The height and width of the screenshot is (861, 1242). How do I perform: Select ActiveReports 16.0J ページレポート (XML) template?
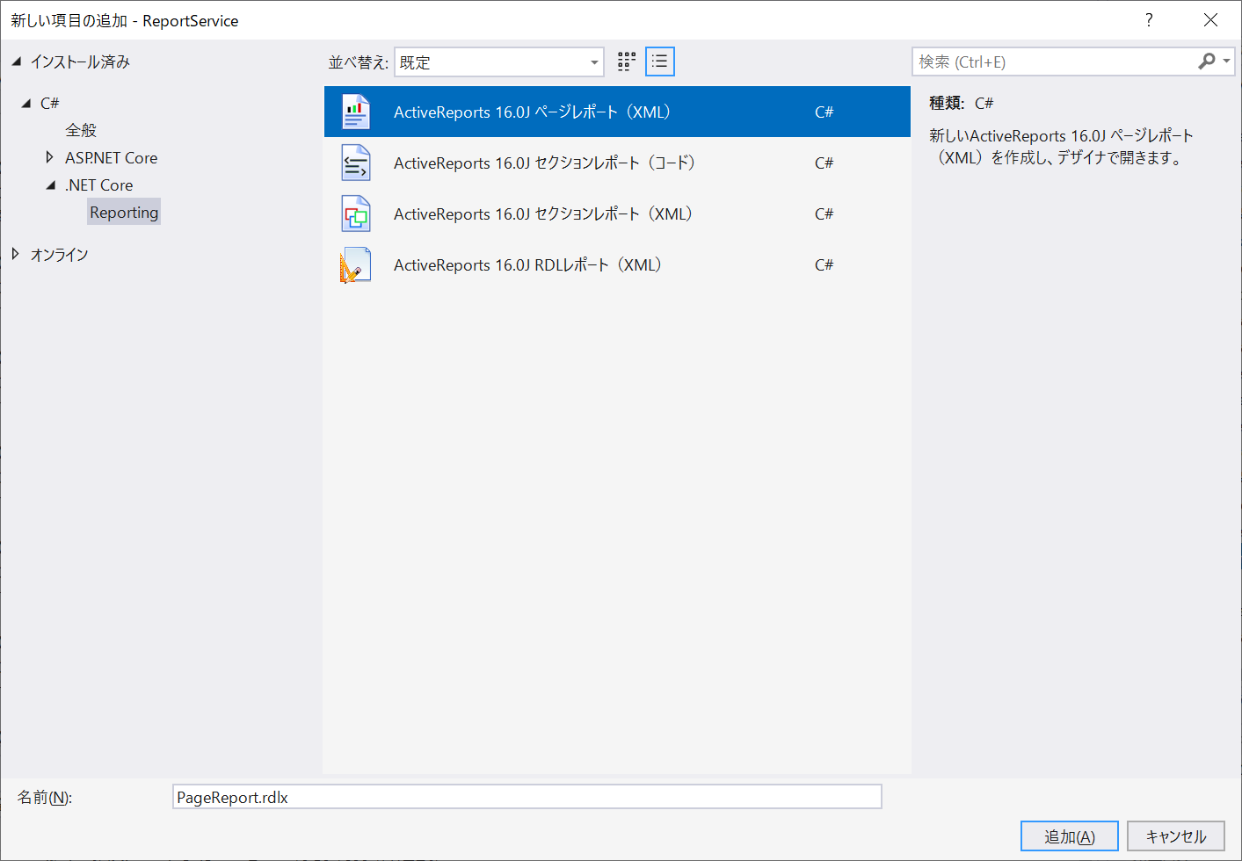click(x=617, y=112)
